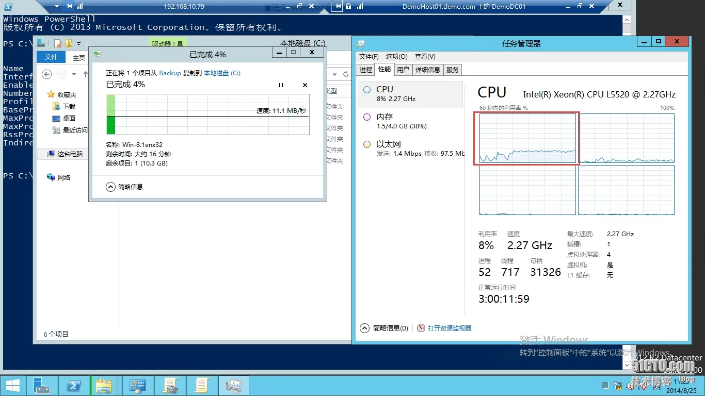
Task: Open the 文件 tab in File Explorer
Action: click(51, 57)
